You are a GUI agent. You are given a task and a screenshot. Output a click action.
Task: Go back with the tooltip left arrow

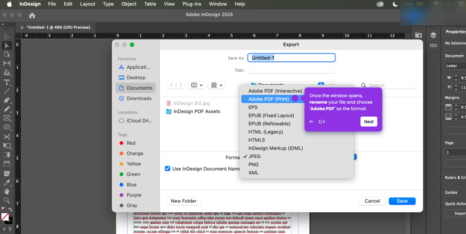coord(311,122)
